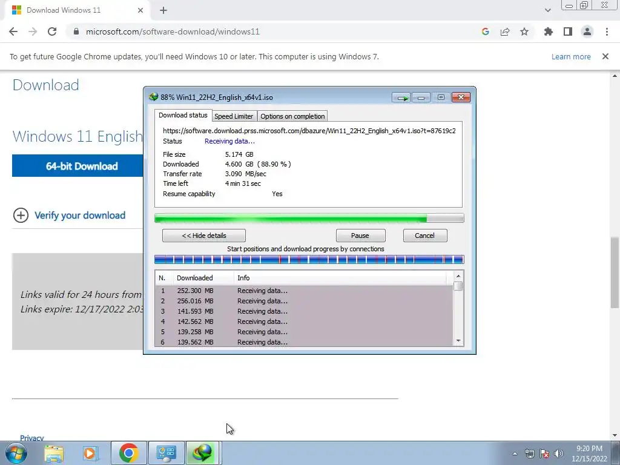Select connection row with 141.593 MB
This screenshot has width=620, height=465.
point(304,311)
